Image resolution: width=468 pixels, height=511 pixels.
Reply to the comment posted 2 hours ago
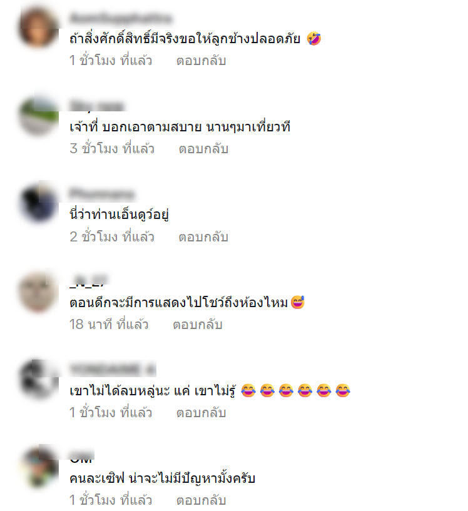click(203, 236)
